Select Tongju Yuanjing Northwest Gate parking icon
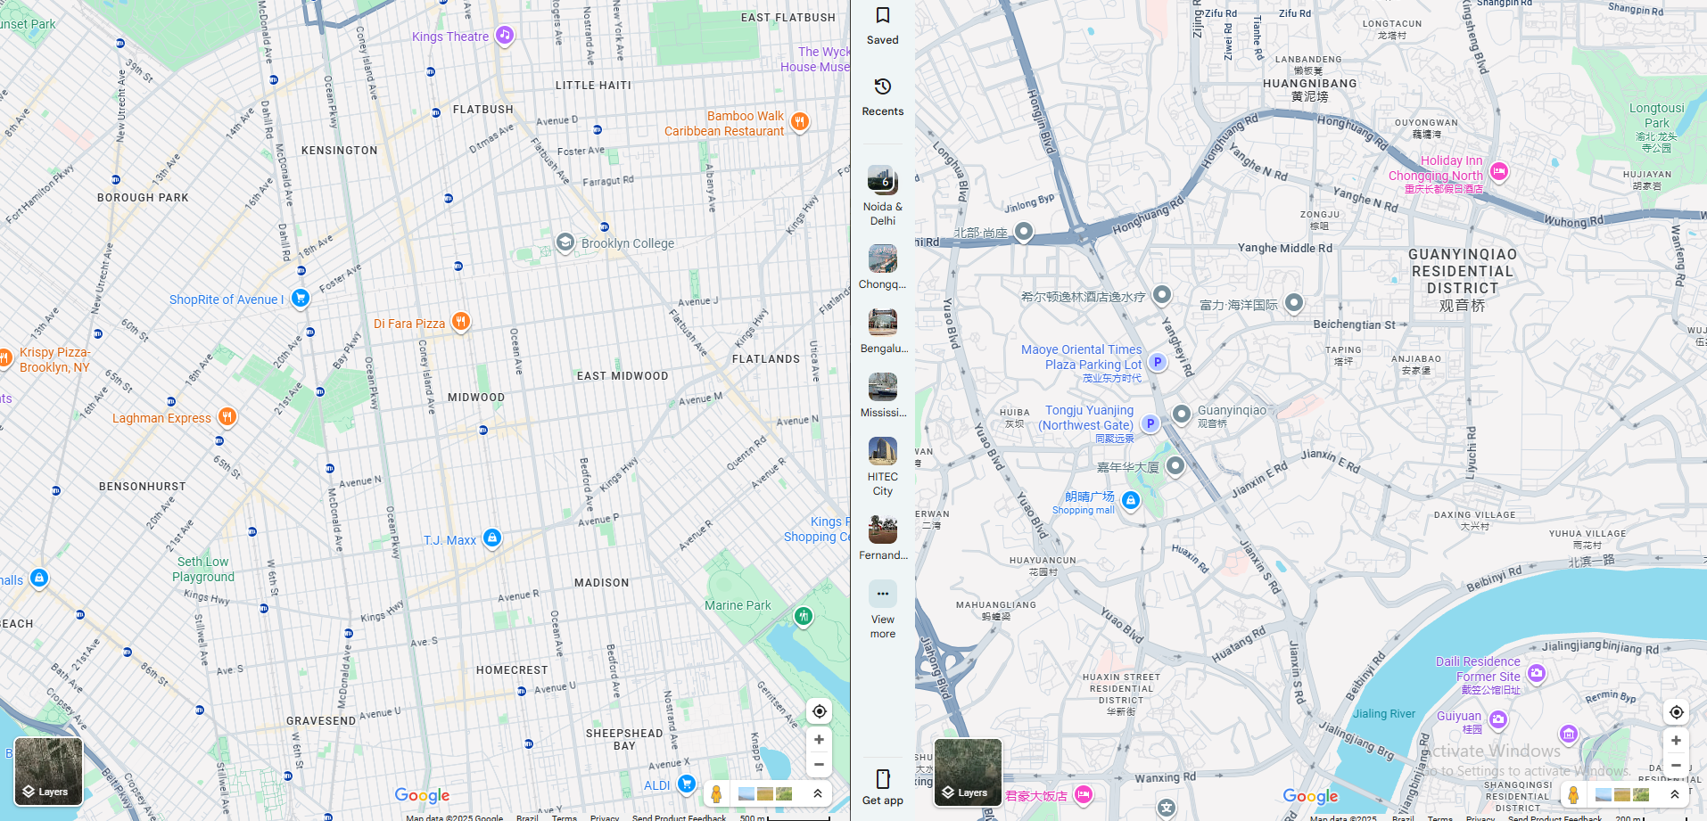 click(1150, 423)
